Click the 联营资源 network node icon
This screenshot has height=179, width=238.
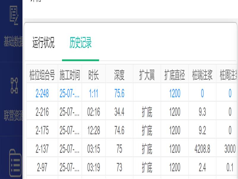(14, 85)
